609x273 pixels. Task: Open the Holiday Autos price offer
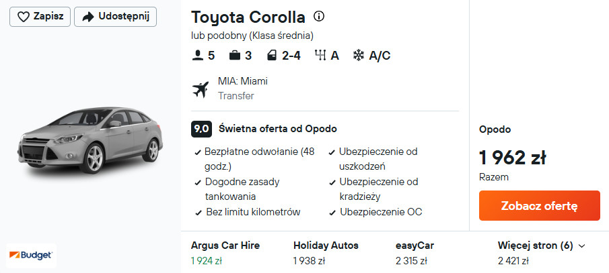point(326,252)
